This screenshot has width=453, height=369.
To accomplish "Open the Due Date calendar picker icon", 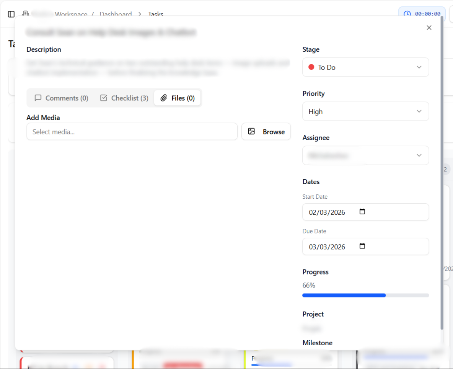I will (362, 246).
